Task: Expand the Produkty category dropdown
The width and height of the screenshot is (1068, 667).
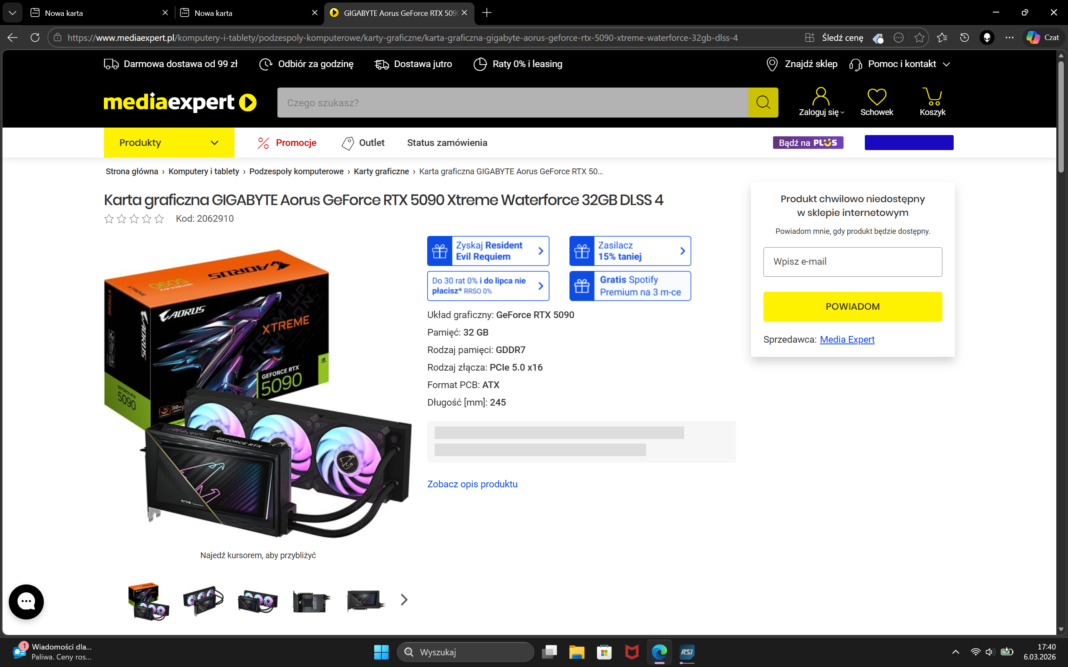Action: [169, 143]
